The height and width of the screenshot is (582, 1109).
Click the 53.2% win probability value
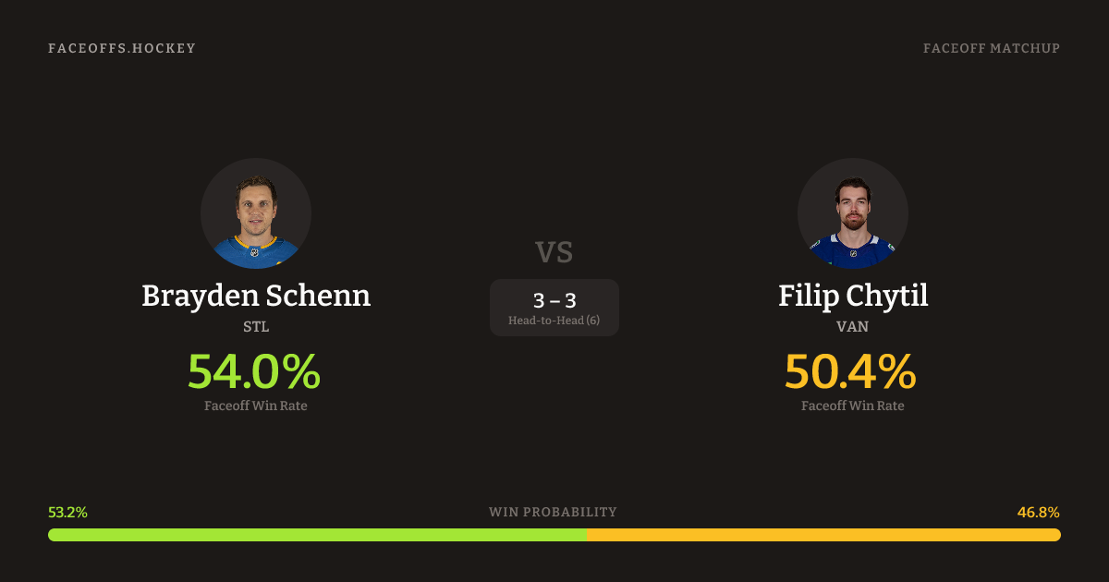tap(67, 513)
